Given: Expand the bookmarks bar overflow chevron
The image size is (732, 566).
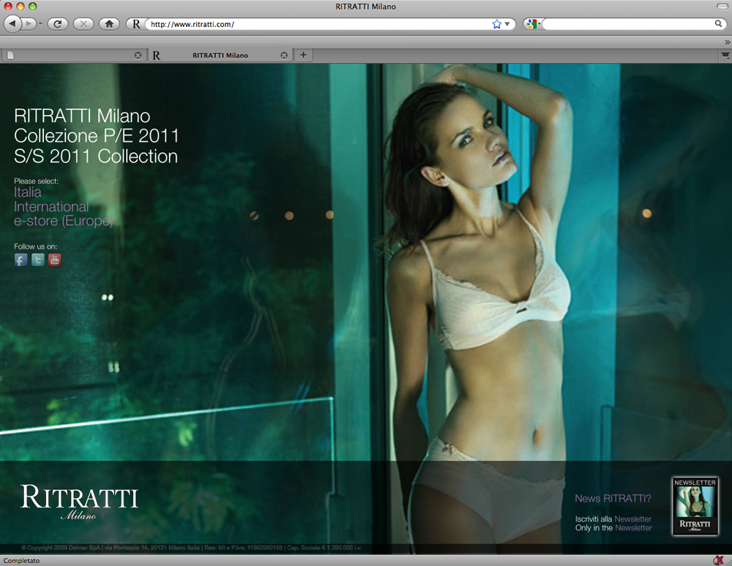Looking at the screenshot, I should pyautogui.click(x=727, y=42).
